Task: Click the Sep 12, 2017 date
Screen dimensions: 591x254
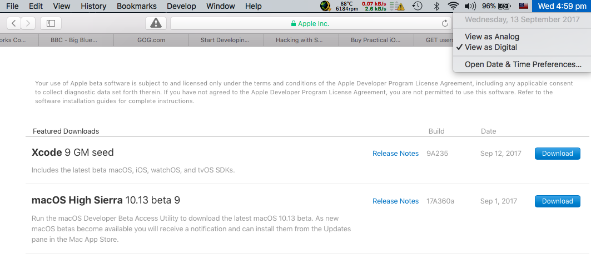Action: pos(500,153)
